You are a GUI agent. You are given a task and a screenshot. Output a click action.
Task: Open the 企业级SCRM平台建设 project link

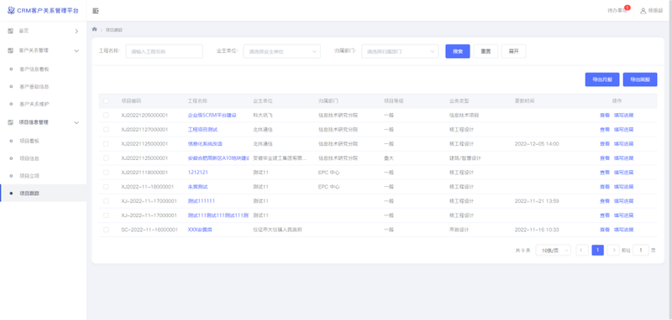tap(213, 115)
